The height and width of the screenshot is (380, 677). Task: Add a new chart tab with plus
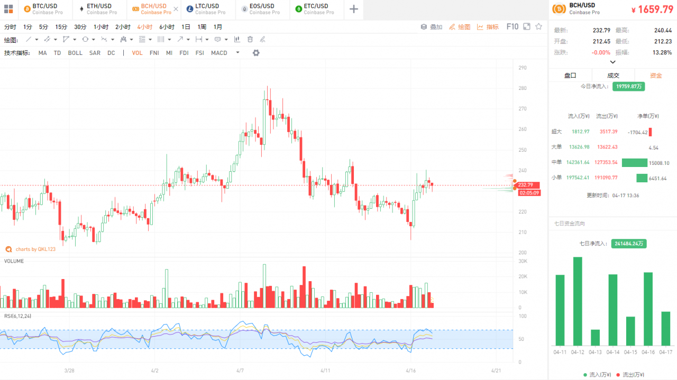[x=354, y=9]
